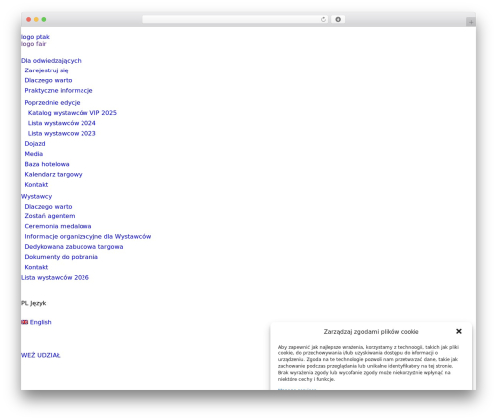
Task: Go to 'Praktyczne informacje'
Action: coord(59,91)
